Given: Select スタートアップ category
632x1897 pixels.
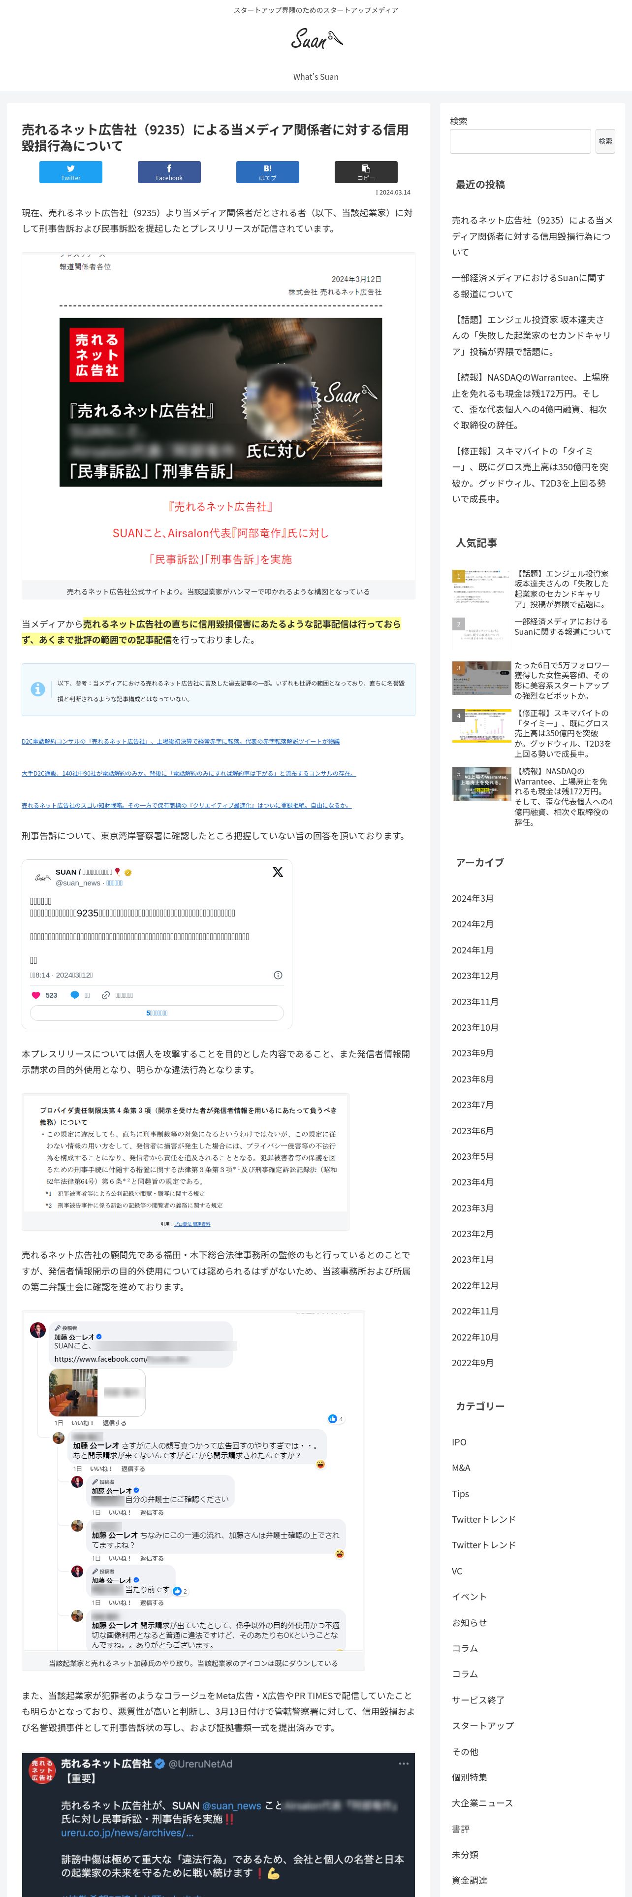Looking at the screenshot, I should click(x=483, y=1726).
